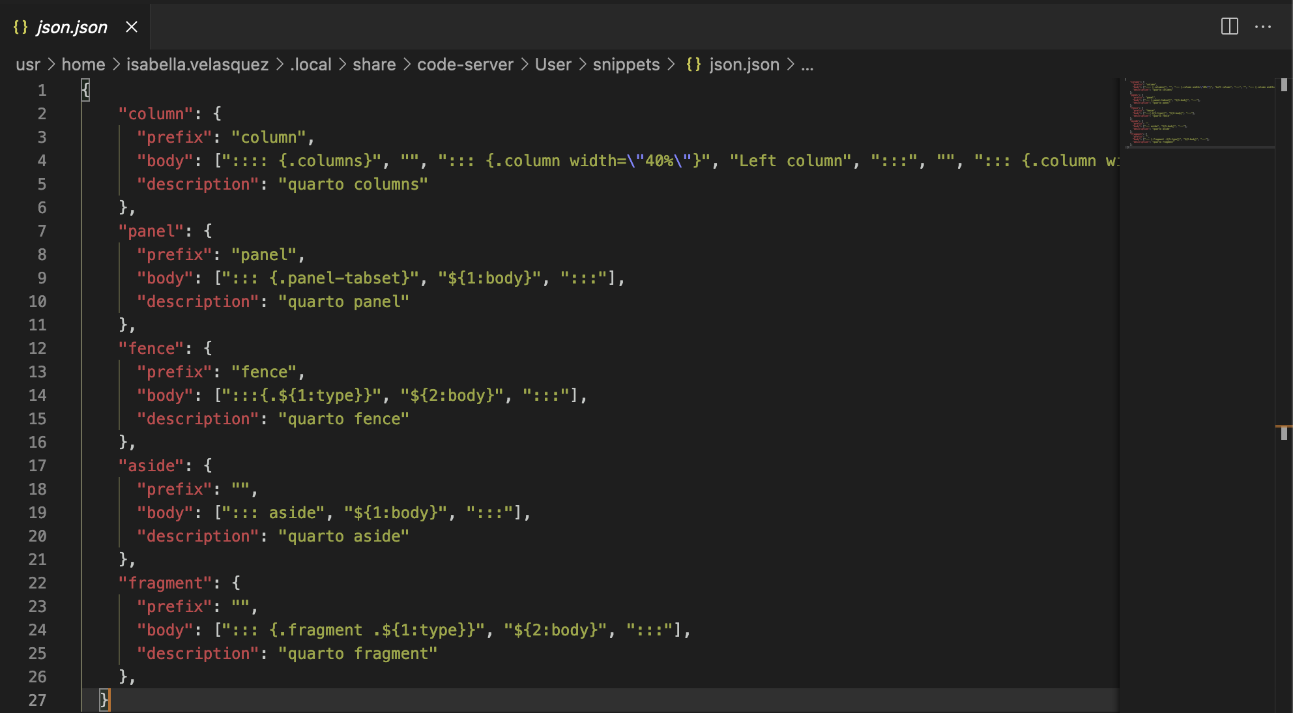The image size is (1293, 713).
Task: Click the 'User' breadcrumb segment
Action: coord(553,65)
